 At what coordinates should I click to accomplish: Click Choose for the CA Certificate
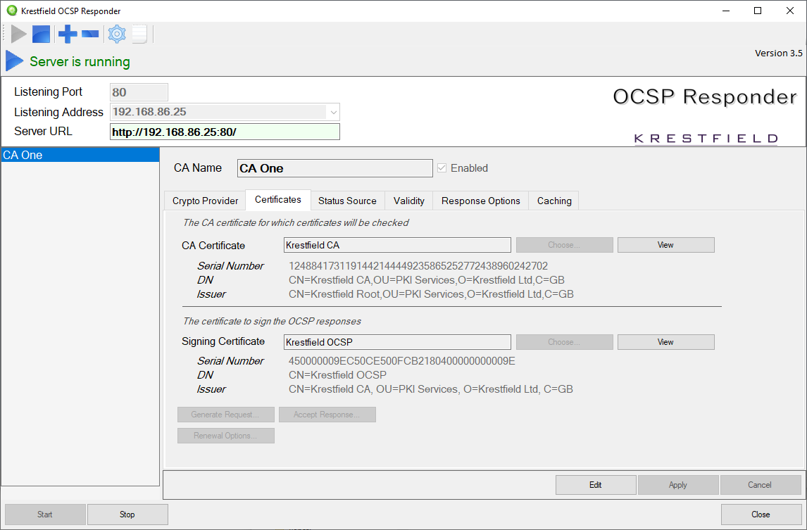tap(565, 245)
